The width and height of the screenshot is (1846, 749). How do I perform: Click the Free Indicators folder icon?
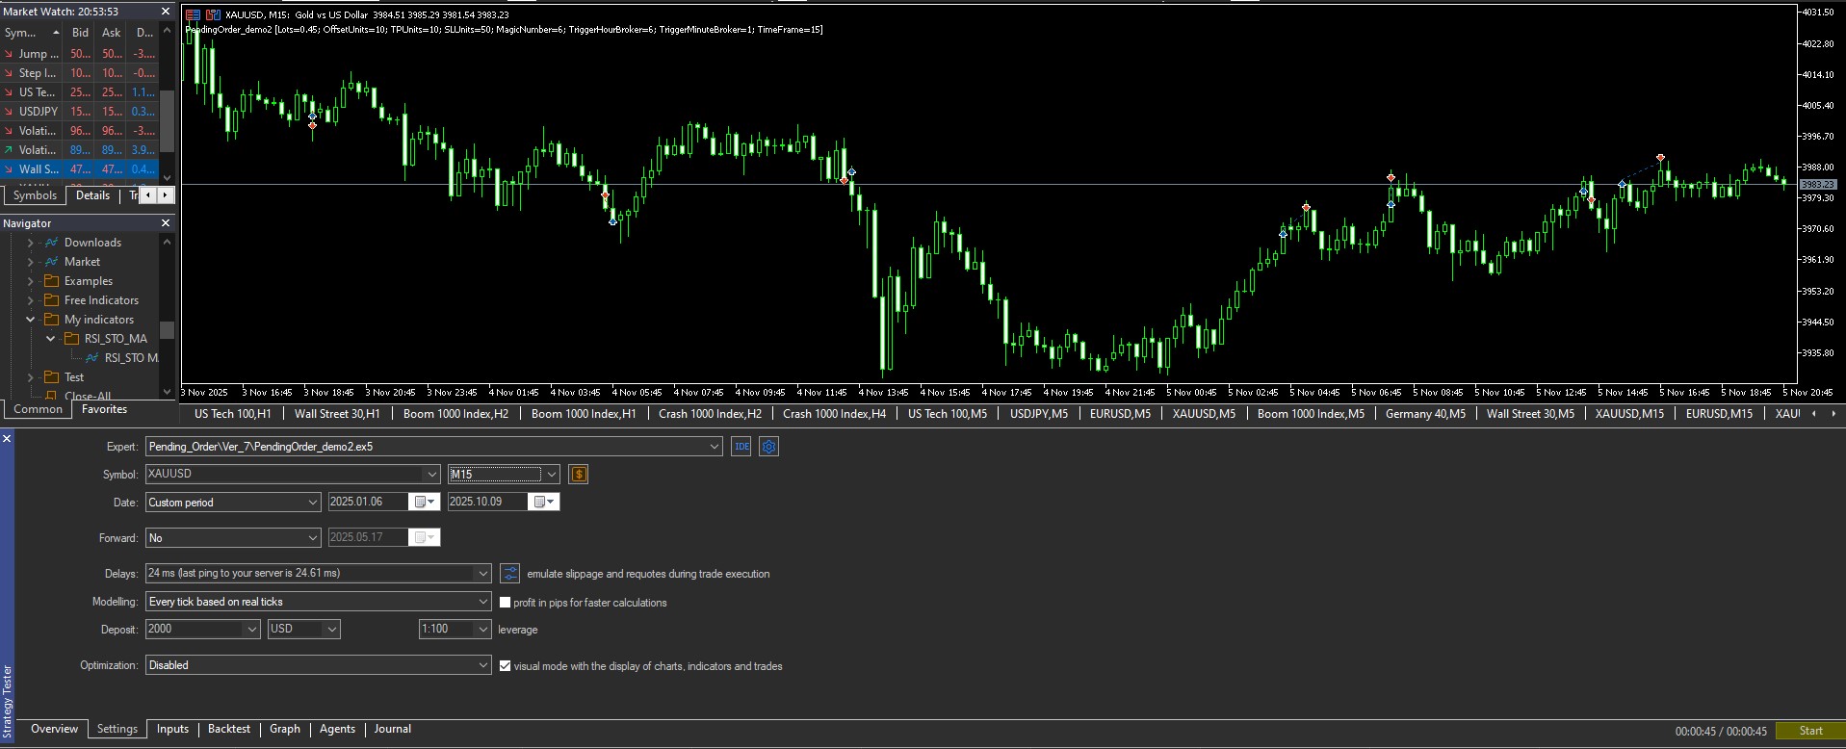pos(52,300)
